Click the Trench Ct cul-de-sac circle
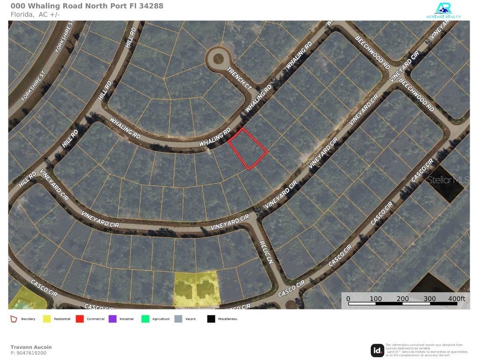The width and height of the screenshot is (479, 359). point(218,59)
